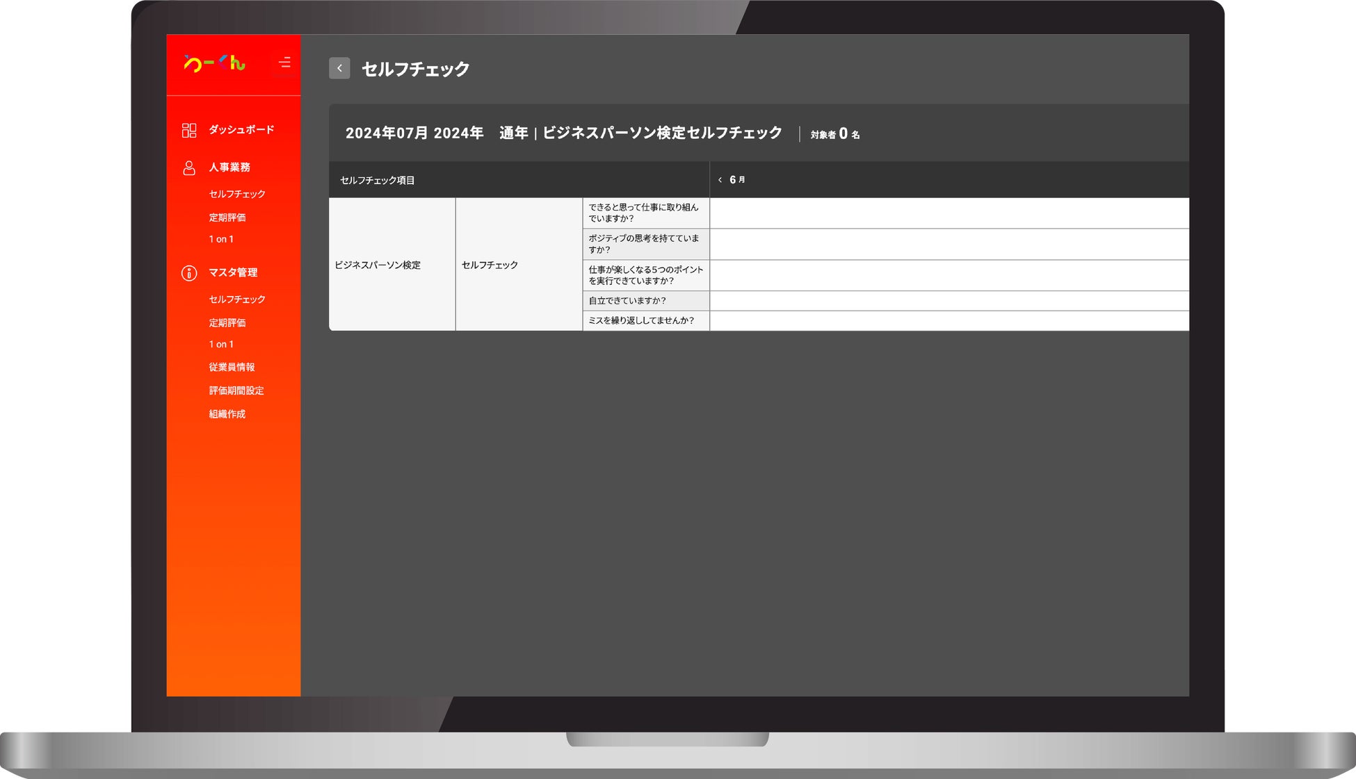This screenshot has height=779, width=1356.
Task: Collapse sidebar using hamburger menu icon
Action: pyautogui.click(x=284, y=63)
